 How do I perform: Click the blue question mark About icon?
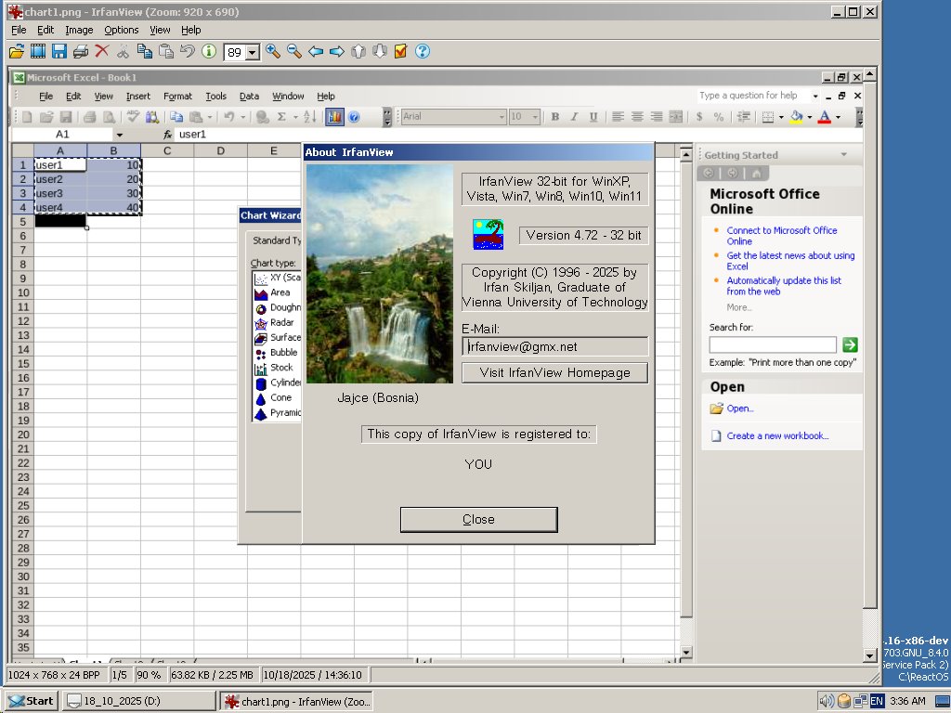click(423, 52)
